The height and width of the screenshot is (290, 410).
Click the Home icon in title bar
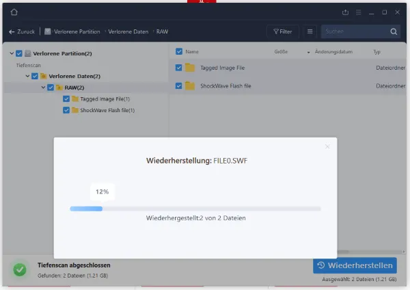point(14,12)
